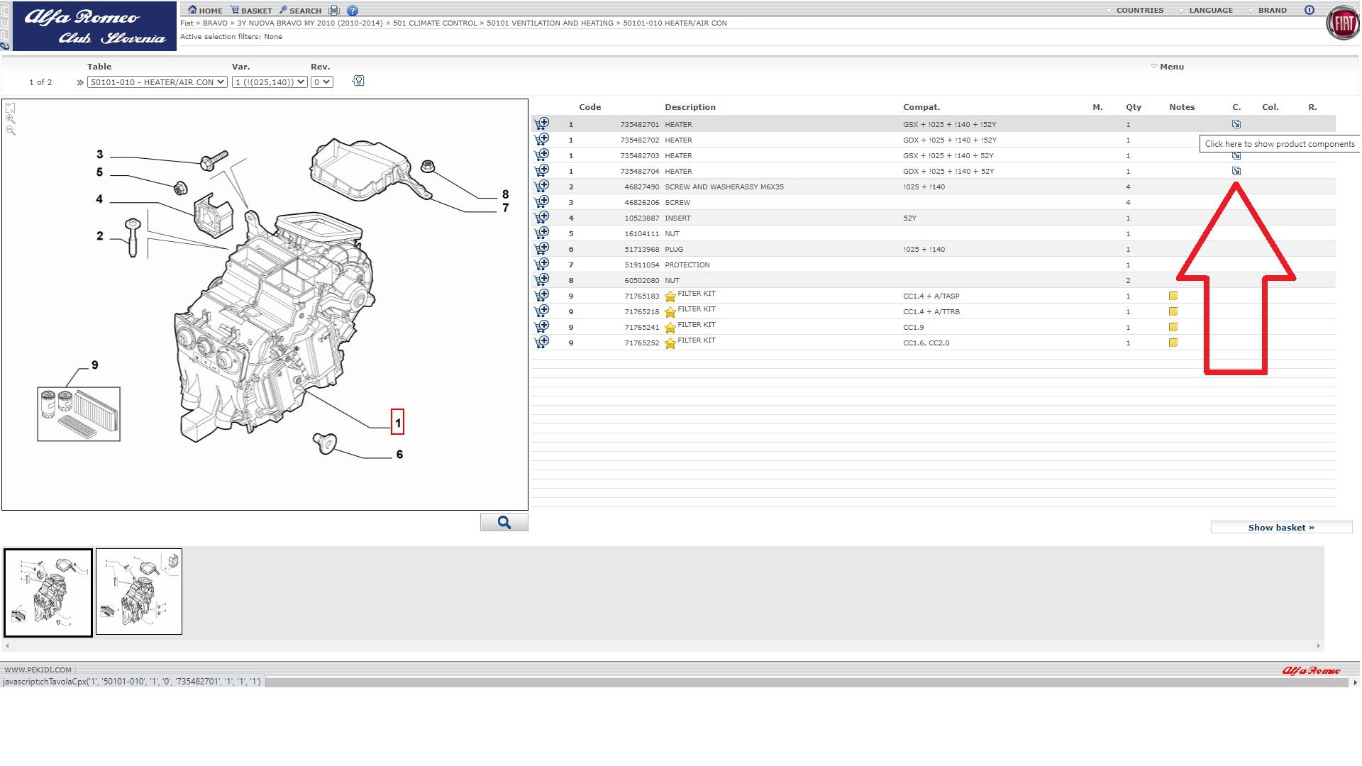Add PROTECTION 51911054 to basket
This screenshot has height=766, width=1362.
coord(542,264)
